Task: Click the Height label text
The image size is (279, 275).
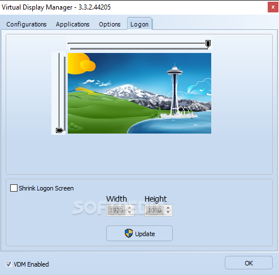Action: click(155, 199)
